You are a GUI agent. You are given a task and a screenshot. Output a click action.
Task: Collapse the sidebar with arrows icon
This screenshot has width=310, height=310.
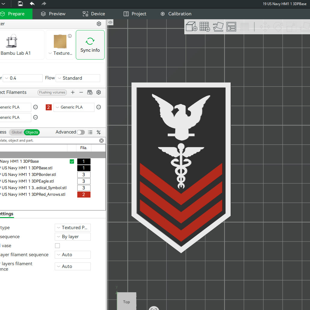[110, 22]
